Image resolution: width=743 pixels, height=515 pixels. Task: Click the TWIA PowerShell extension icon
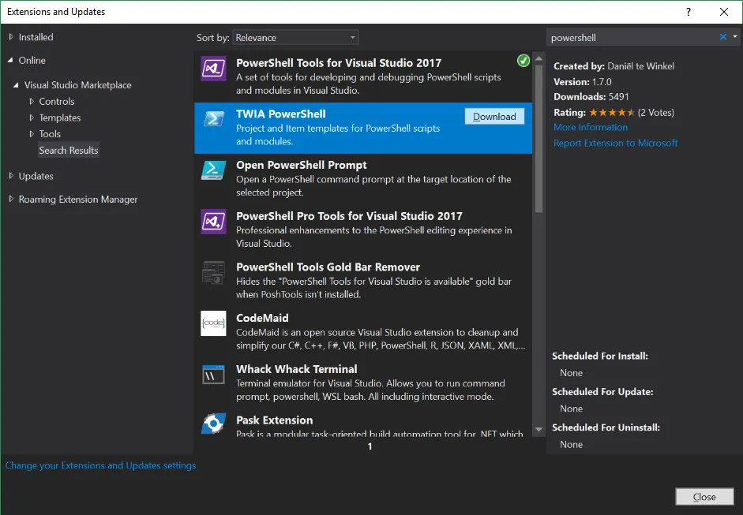[x=213, y=119]
